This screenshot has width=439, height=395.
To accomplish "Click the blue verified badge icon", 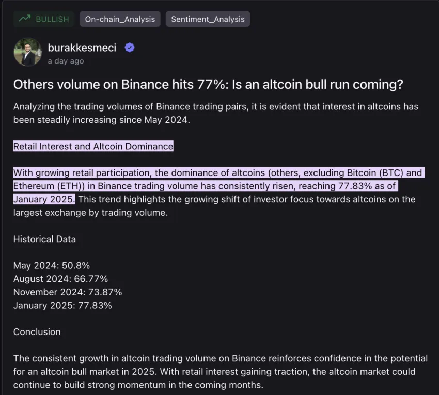I will pyautogui.click(x=130, y=48).
